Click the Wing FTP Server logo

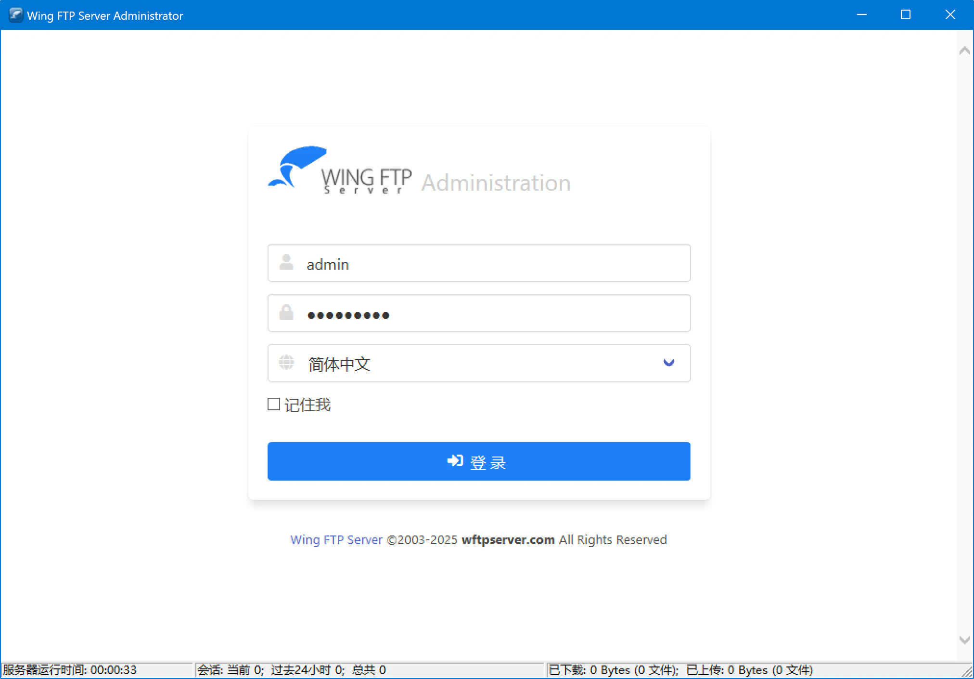point(340,170)
